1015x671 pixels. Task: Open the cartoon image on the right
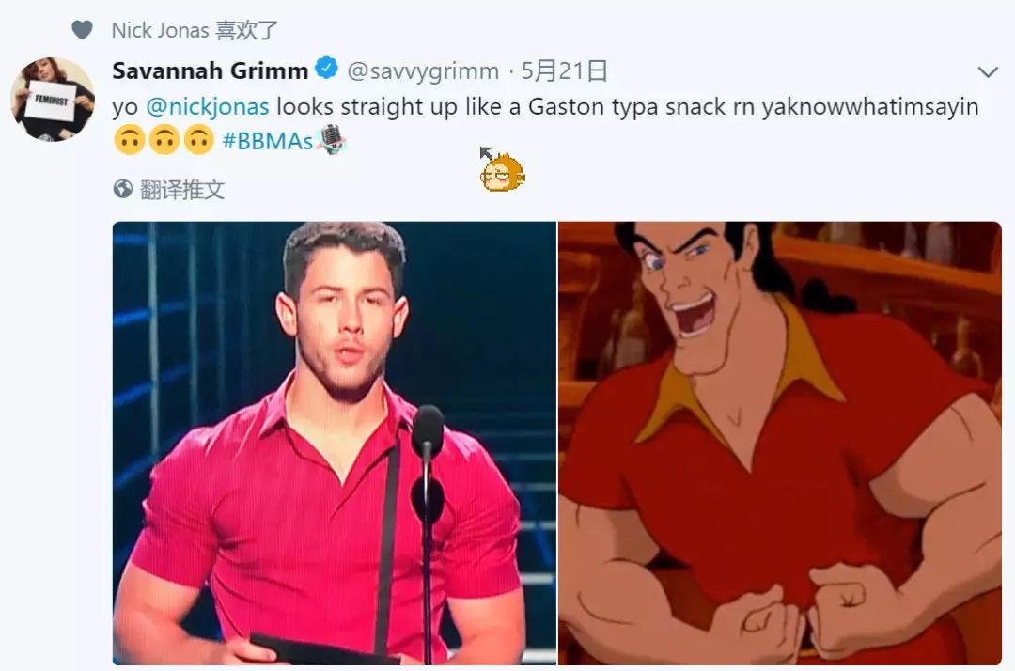click(x=780, y=444)
